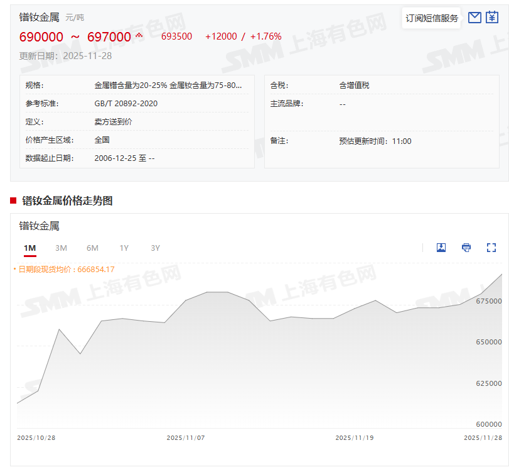Click the GB/T 20892-2020 reference standard

pyautogui.click(x=126, y=103)
